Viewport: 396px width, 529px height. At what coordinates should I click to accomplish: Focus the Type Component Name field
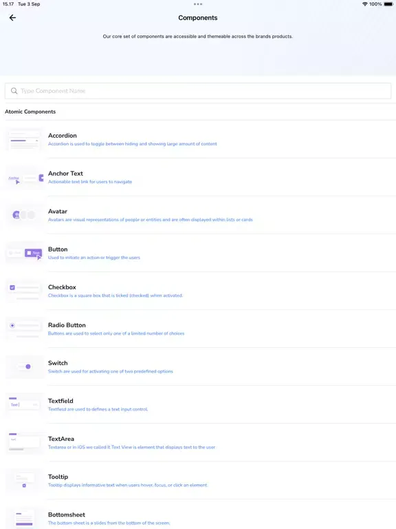198,91
